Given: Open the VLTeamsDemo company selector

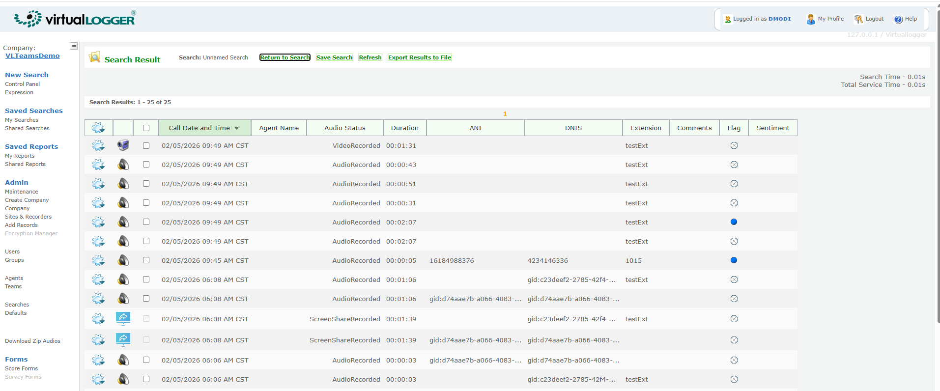Looking at the screenshot, I should [32, 56].
